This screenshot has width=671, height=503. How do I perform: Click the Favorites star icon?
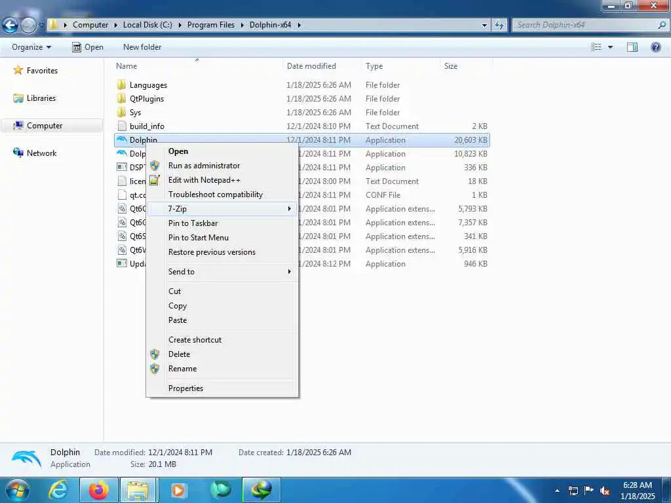click(18, 69)
